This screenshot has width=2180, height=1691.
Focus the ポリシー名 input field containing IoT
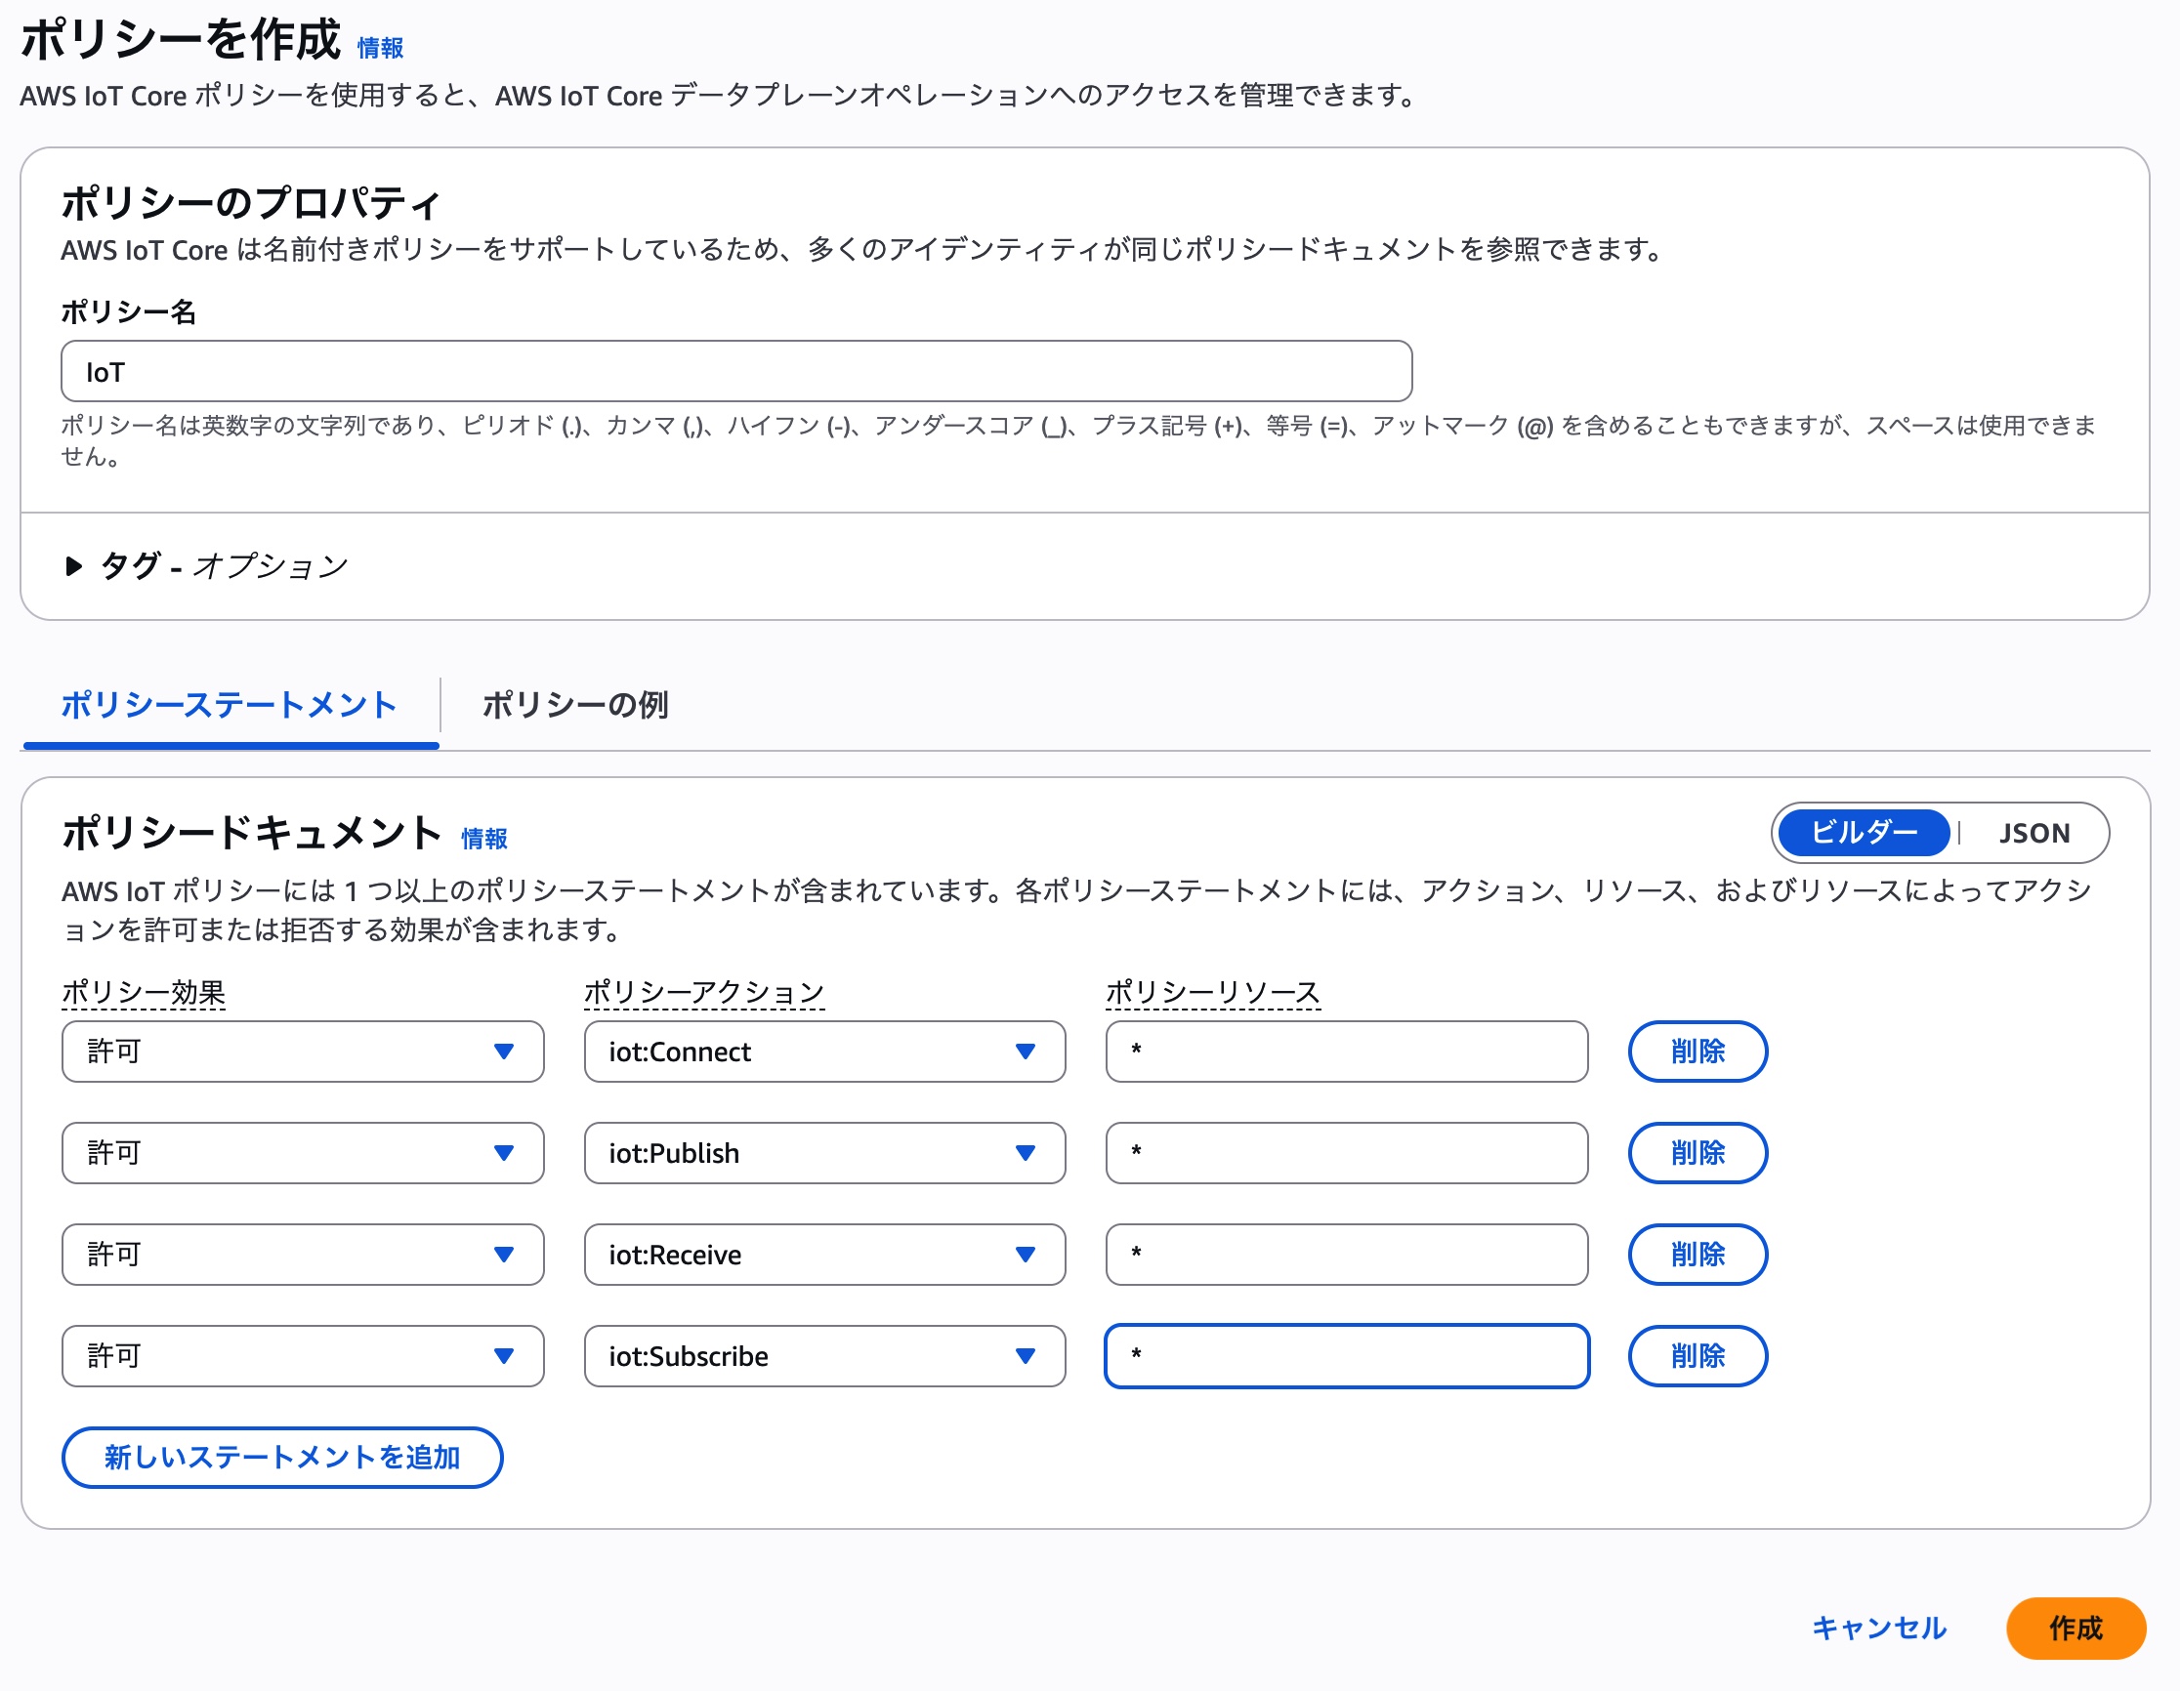[735, 372]
